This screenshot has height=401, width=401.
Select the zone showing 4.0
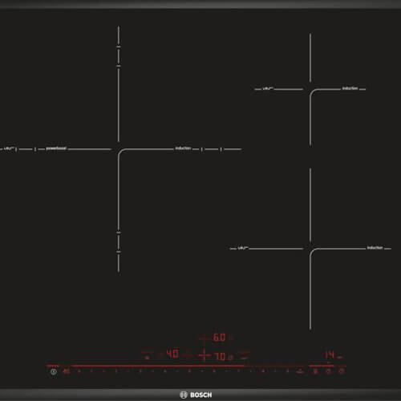pos(172,354)
